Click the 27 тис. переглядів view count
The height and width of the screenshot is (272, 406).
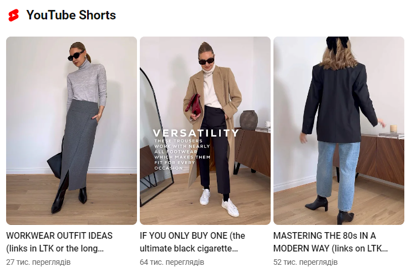click(x=38, y=262)
